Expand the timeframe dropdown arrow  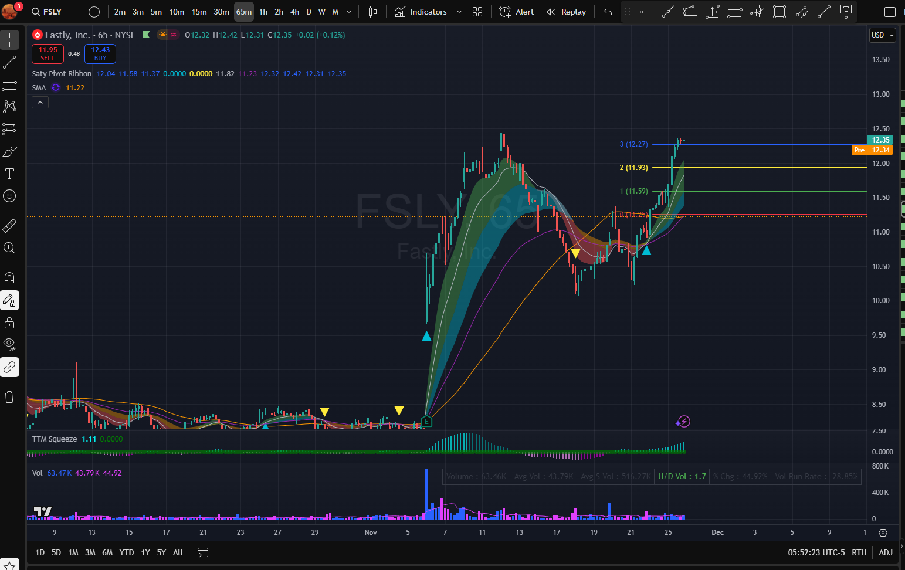(x=349, y=12)
